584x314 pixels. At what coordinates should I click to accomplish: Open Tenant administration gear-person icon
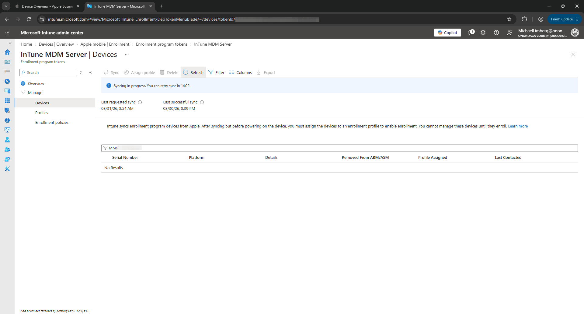[x=7, y=159]
